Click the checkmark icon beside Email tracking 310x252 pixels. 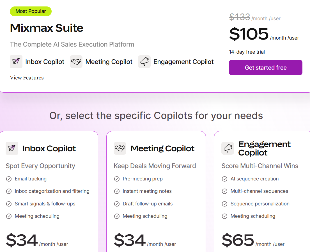tap(9, 179)
